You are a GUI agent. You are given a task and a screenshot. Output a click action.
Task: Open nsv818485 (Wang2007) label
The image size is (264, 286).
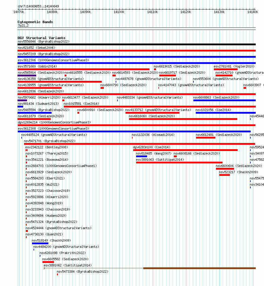click(x=154, y=153)
